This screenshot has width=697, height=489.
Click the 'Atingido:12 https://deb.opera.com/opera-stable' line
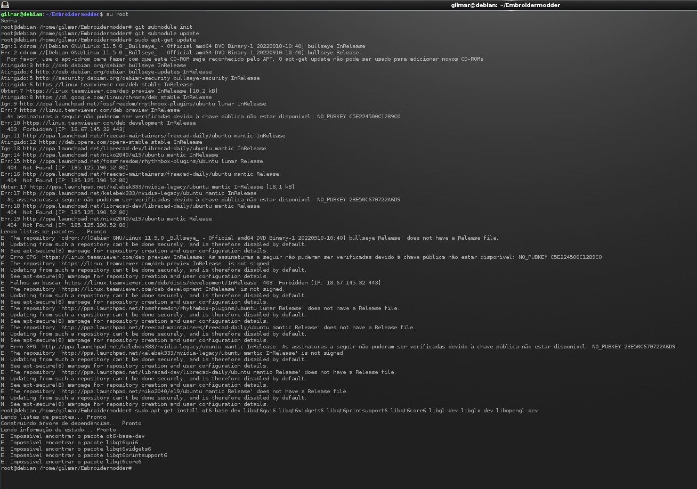coord(101,142)
